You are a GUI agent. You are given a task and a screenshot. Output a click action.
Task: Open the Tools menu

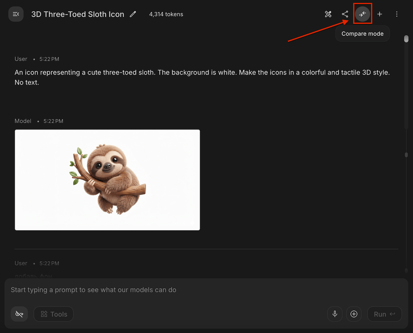(x=54, y=314)
